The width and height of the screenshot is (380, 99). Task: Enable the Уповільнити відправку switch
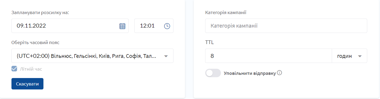coord(213,73)
